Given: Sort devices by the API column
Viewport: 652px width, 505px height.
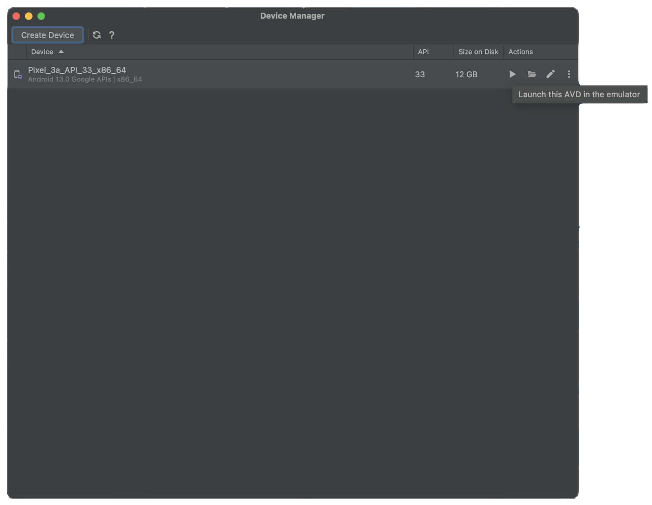Looking at the screenshot, I should [x=423, y=52].
